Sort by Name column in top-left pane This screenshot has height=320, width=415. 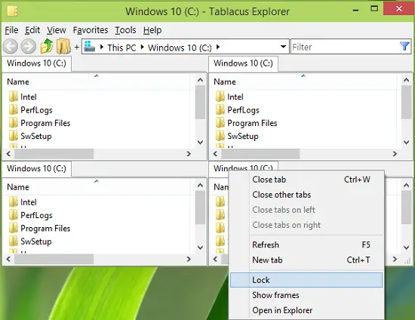pyautogui.click(x=97, y=81)
